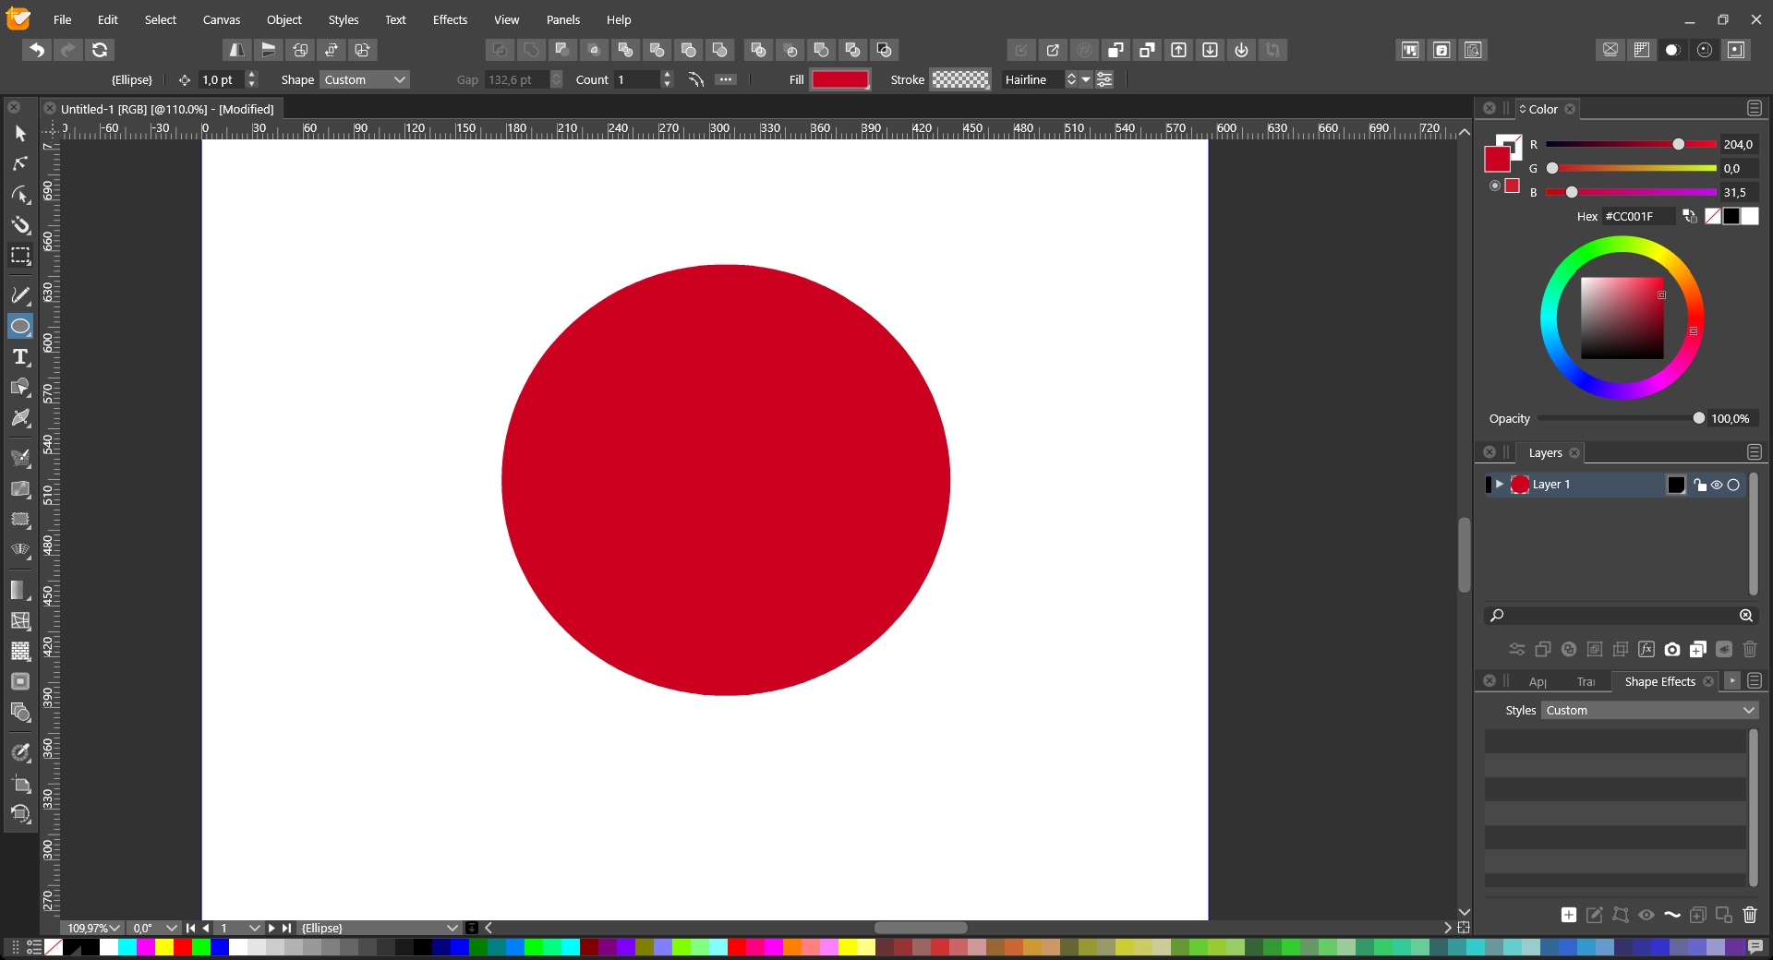The image size is (1773, 960).
Task: Toggle the lock on Layer 1
Action: [x=1699, y=485]
